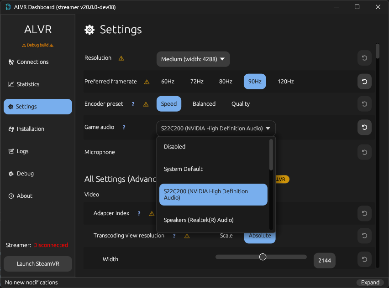This screenshot has height=288, width=389.
Task: Click the Resolution warning icon
Action: (121, 58)
